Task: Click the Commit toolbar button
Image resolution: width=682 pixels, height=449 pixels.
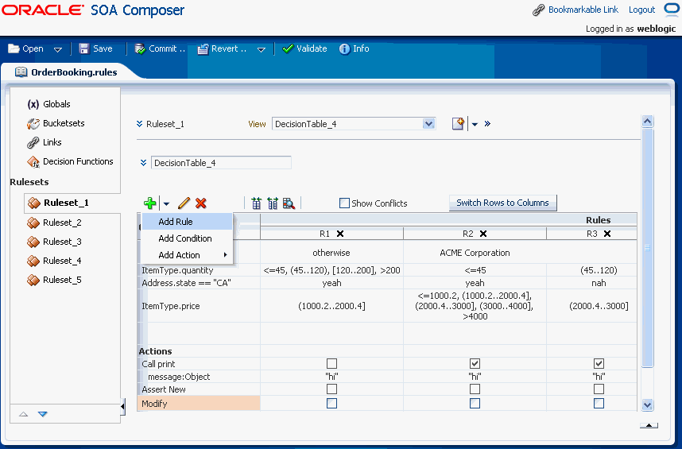Action: pos(160,48)
